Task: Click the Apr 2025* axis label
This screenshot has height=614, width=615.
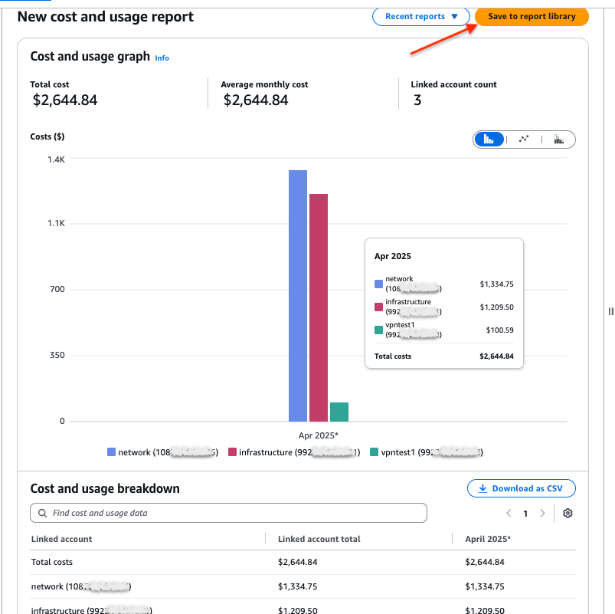Action: pos(318,435)
